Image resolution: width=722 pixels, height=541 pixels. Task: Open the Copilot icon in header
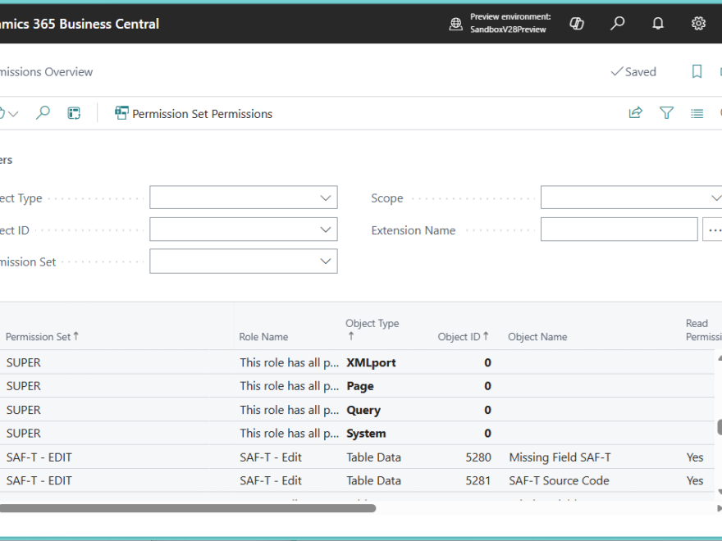(x=577, y=24)
